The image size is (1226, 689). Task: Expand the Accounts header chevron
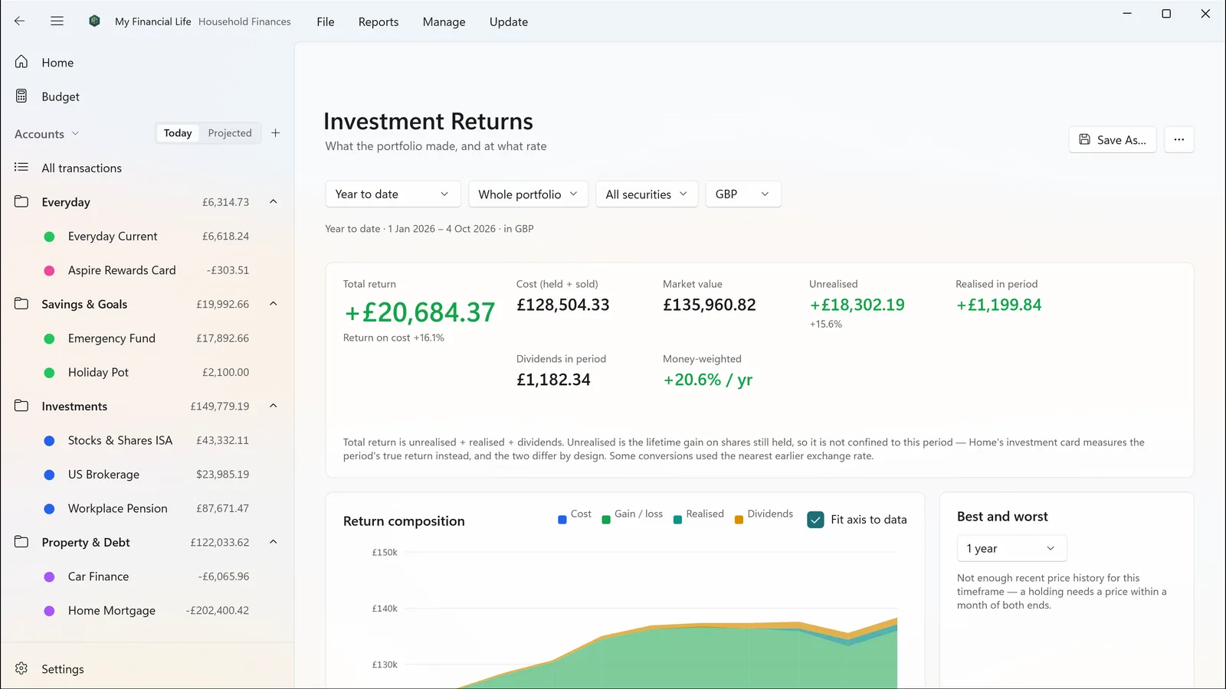pos(75,134)
